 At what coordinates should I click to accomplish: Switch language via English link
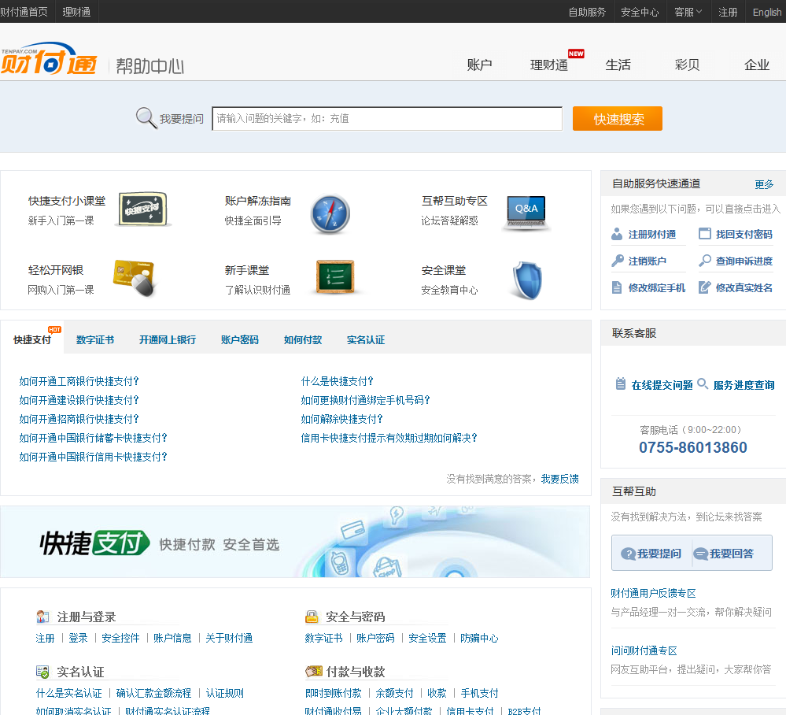[767, 12]
